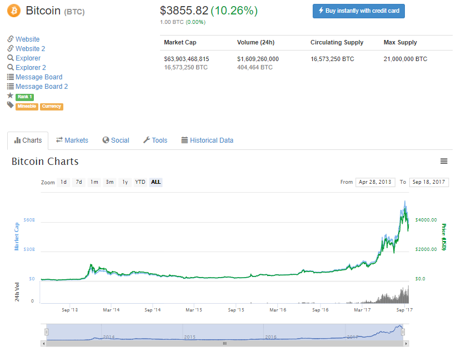The image size is (456, 352).
Task: Click the green Rank 1 badge
Action: pos(25,97)
